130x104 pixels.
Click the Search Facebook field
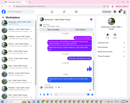(x=21, y=12)
